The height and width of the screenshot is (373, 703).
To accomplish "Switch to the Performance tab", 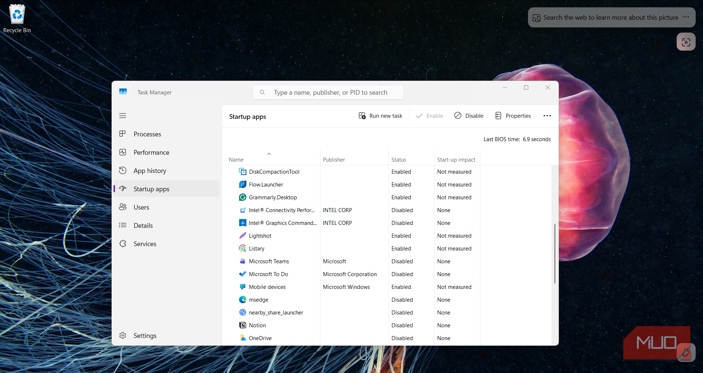I will pos(167,152).
